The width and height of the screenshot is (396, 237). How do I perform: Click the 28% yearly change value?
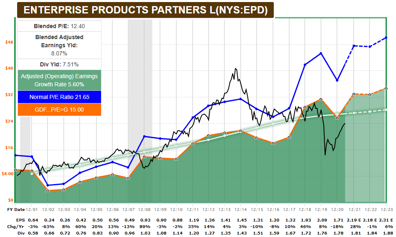tap(355, 227)
